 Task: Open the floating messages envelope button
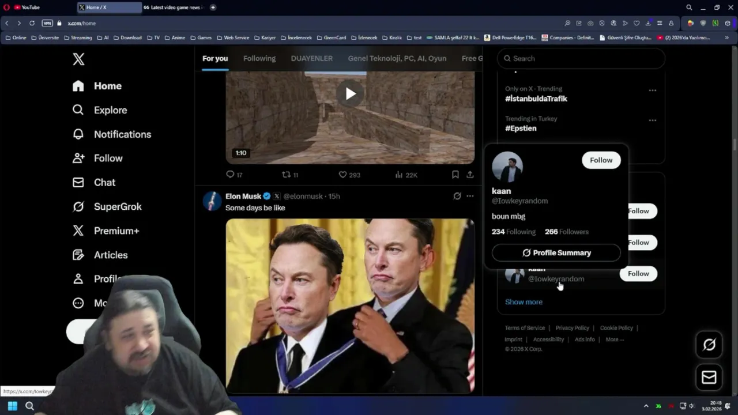click(x=709, y=378)
